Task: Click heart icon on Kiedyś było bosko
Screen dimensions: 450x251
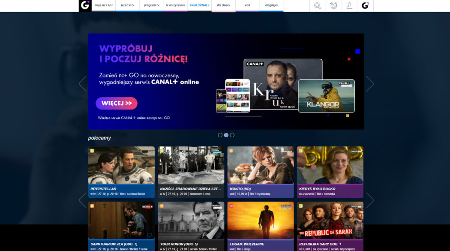Action: coord(358,180)
